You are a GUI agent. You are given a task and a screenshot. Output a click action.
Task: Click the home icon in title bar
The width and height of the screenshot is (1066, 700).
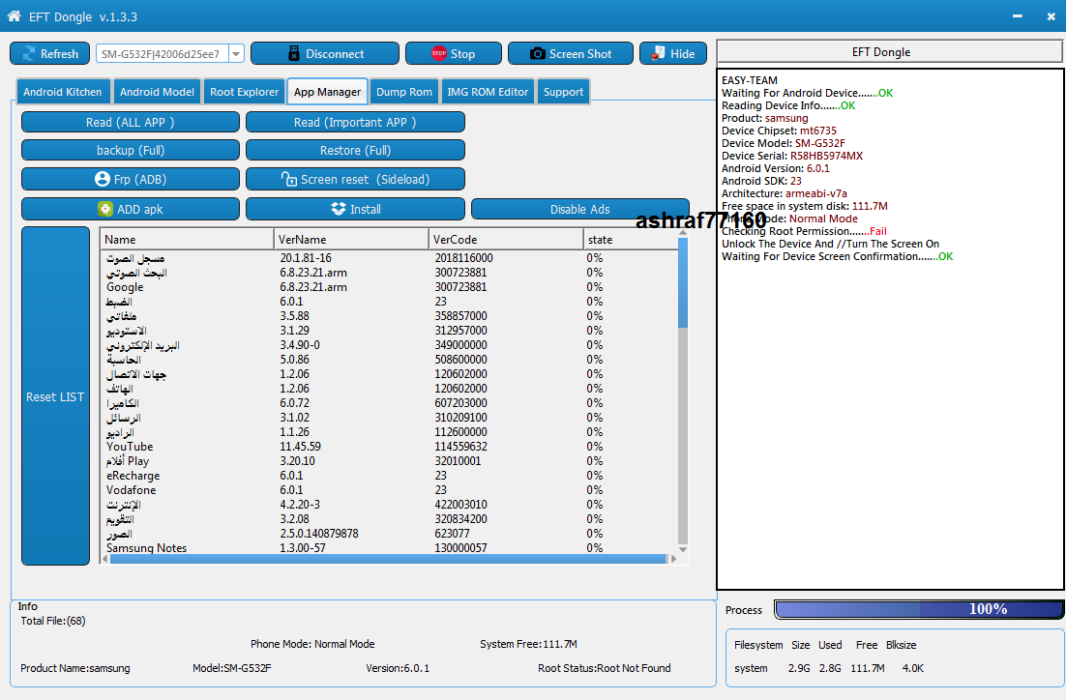coord(14,15)
